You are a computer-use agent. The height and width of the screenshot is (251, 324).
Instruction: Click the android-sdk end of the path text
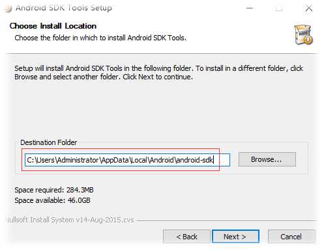click(x=195, y=160)
